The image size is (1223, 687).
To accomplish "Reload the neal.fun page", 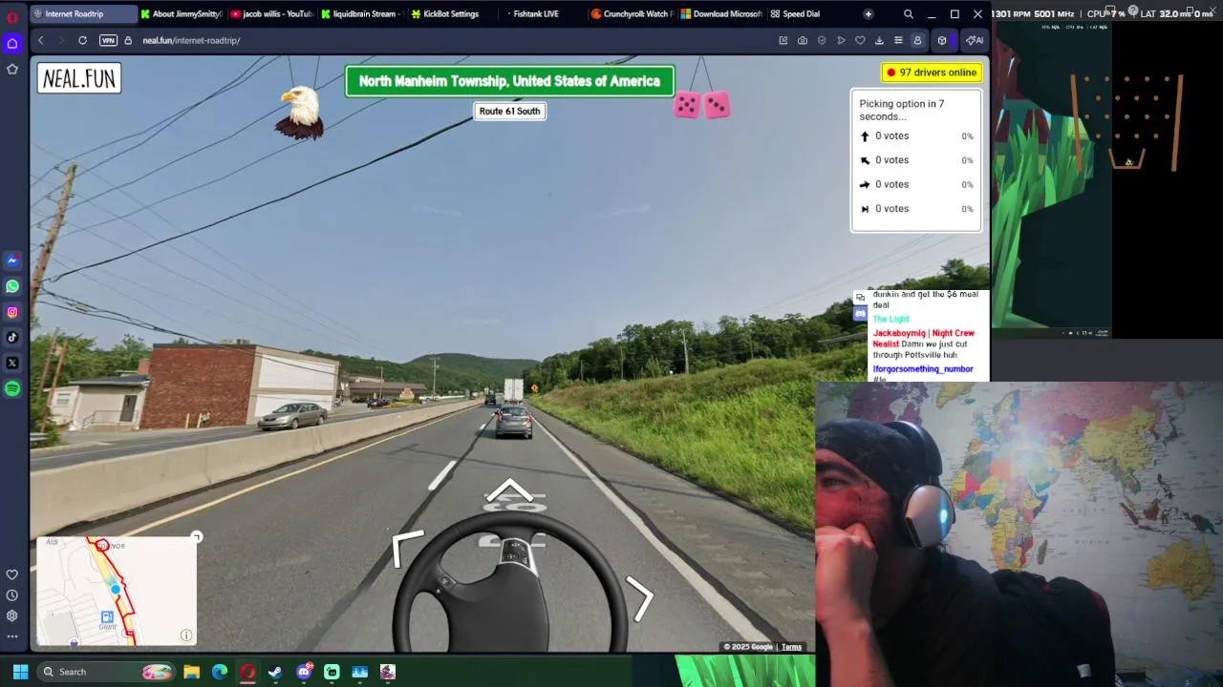I will [x=82, y=40].
